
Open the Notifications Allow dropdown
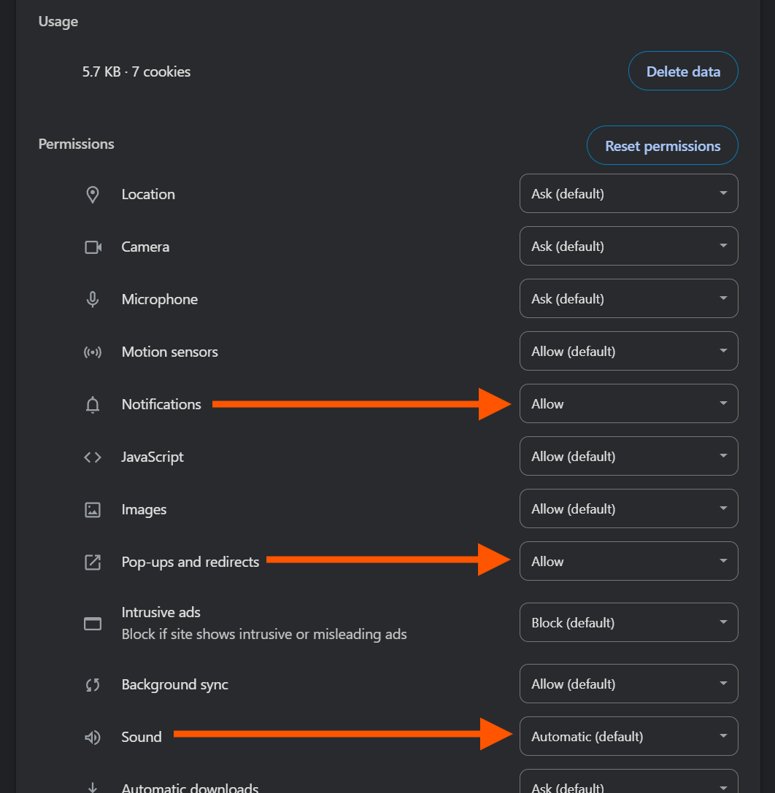[629, 403]
